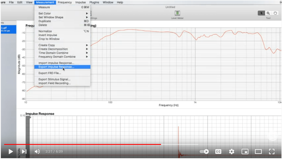Expand the Create Decomposition submenu
This screenshot has width=282, height=159.
coord(62,49)
